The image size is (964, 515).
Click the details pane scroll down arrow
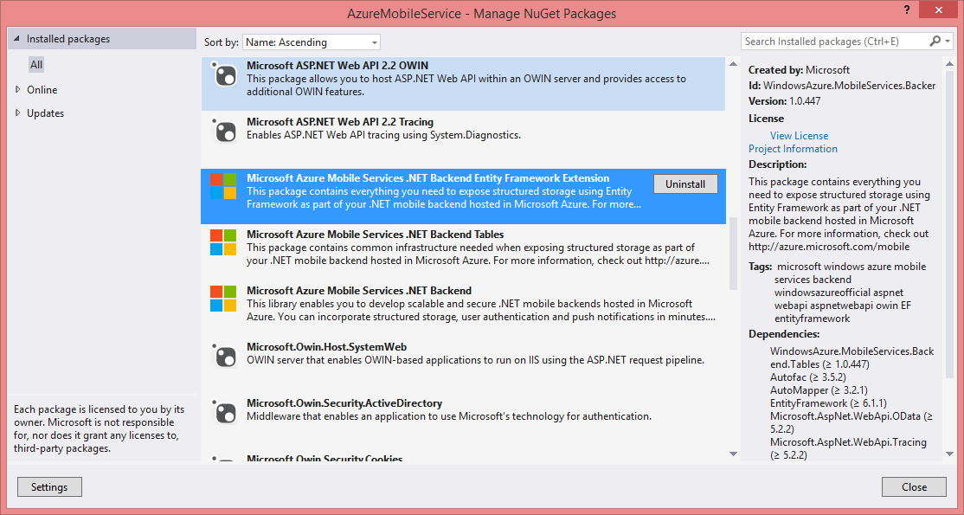tap(950, 454)
